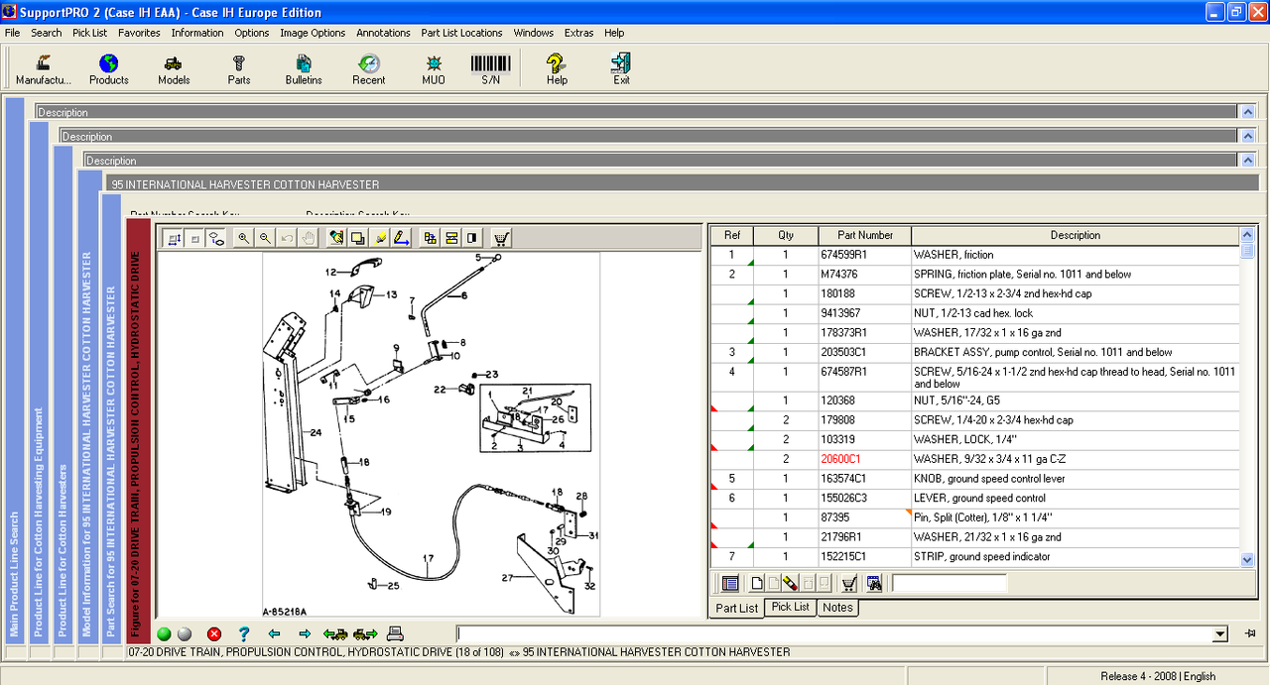Switch to the Notes tab
1270x685 pixels.
tap(837, 607)
